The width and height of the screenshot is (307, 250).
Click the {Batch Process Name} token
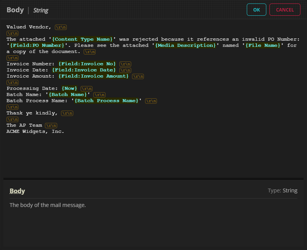[x=106, y=101]
